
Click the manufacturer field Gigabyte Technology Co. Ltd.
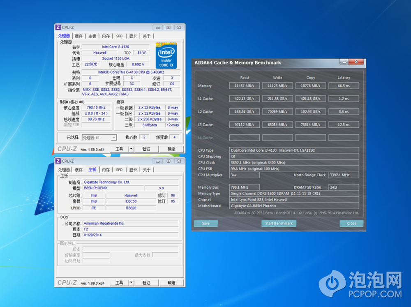click(131, 182)
